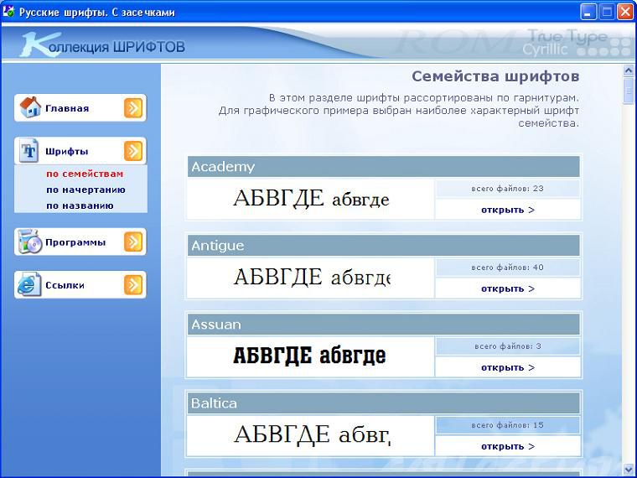
Task: Click the 'Коллекция ШРИФТОВ' logo in header
Action: pyautogui.click(x=102, y=45)
